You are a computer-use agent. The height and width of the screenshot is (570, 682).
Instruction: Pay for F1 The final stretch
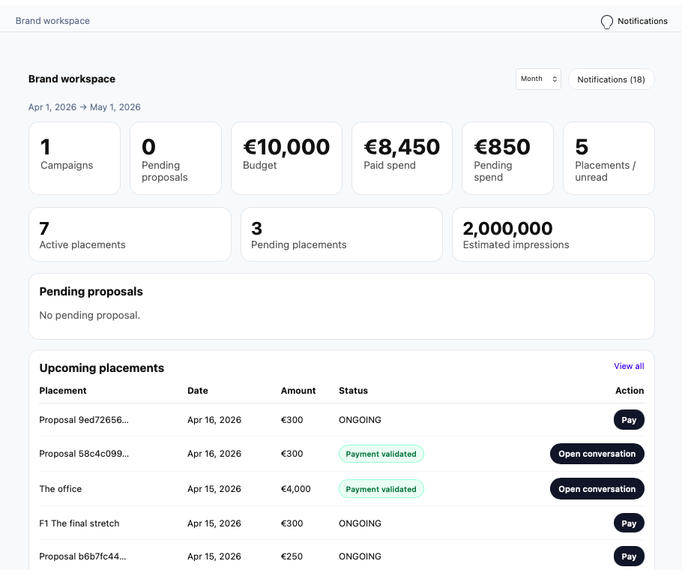click(628, 523)
